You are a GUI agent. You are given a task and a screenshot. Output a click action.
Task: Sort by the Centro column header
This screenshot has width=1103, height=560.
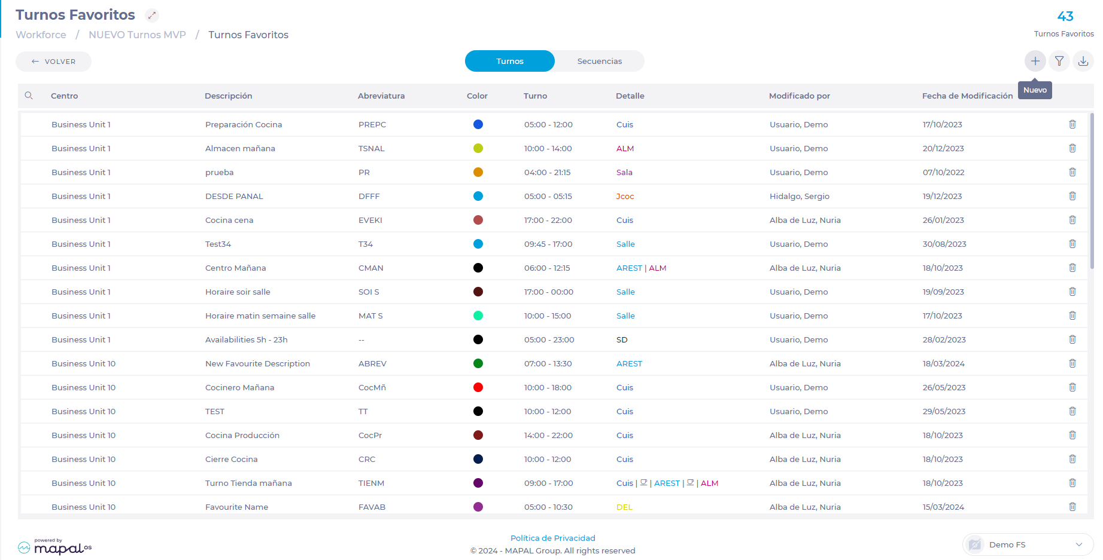[65, 96]
